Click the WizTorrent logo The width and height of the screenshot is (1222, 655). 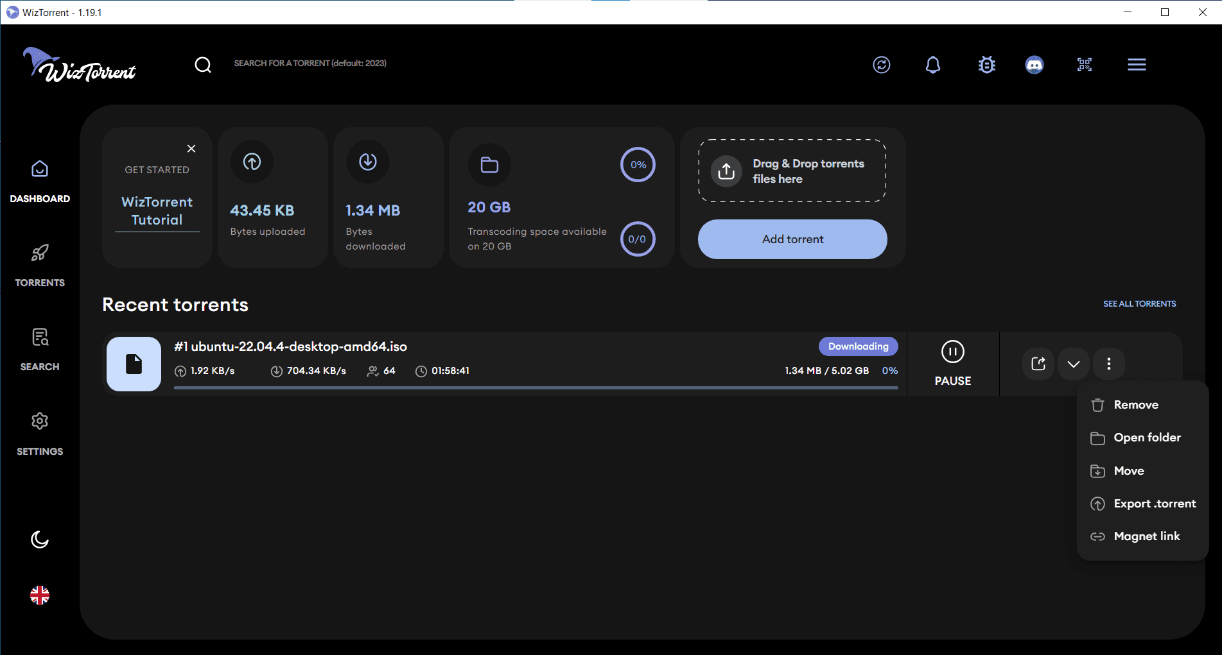[80, 65]
